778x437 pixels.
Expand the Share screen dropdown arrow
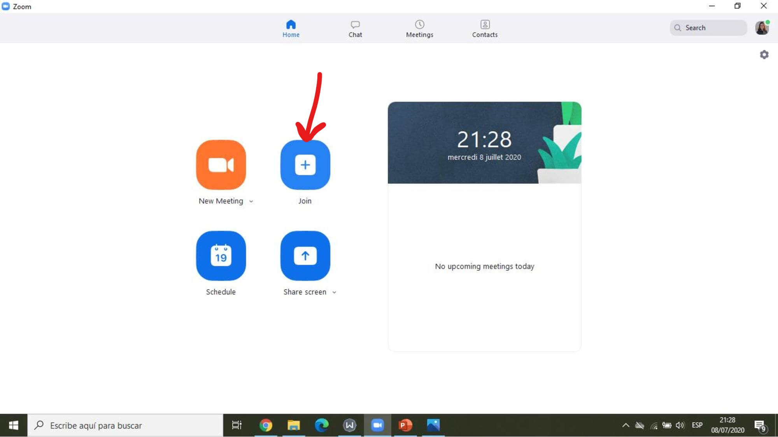334,292
